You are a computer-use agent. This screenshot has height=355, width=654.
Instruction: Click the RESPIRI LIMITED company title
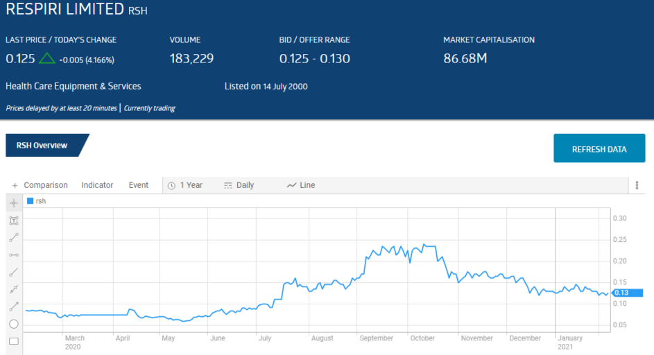click(x=64, y=9)
